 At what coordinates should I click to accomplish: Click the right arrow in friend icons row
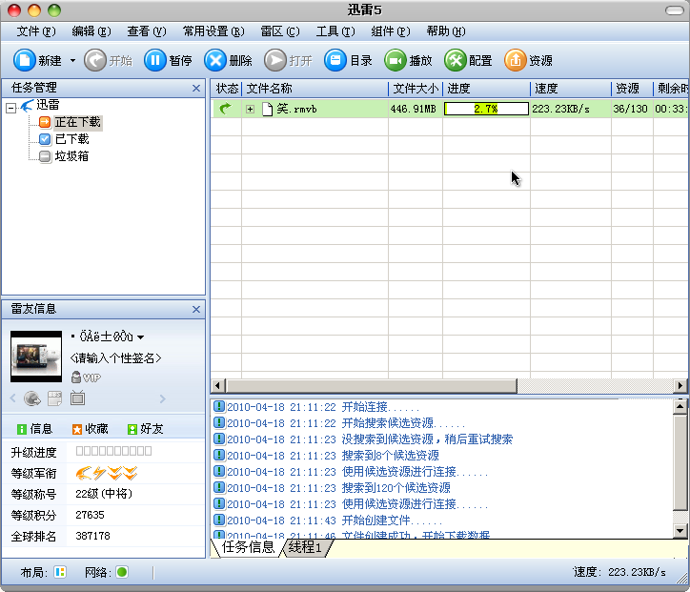(x=162, y=398)
